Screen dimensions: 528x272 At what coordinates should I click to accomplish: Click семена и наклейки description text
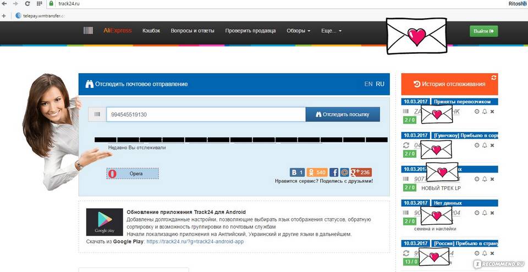click(x=435, y=229)
